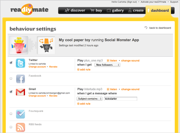The image size is (180, 133).
Task: Click the paper toy thumbnail image
Action: [19, 45]
